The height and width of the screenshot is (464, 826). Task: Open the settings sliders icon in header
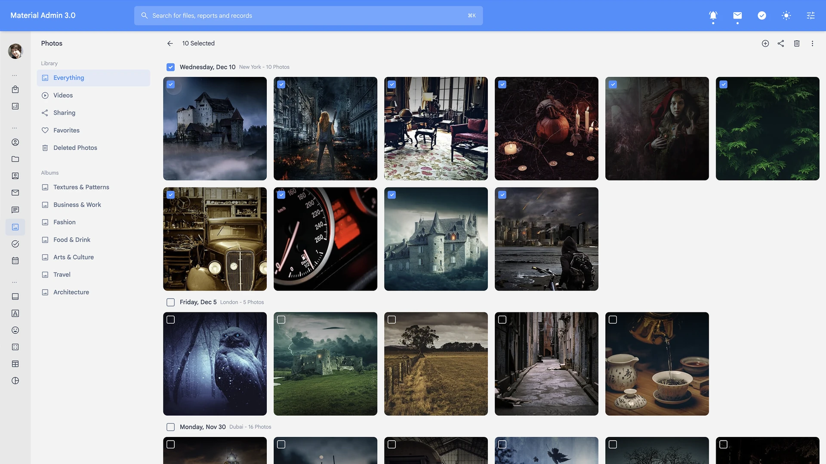(x=811, y=15)
